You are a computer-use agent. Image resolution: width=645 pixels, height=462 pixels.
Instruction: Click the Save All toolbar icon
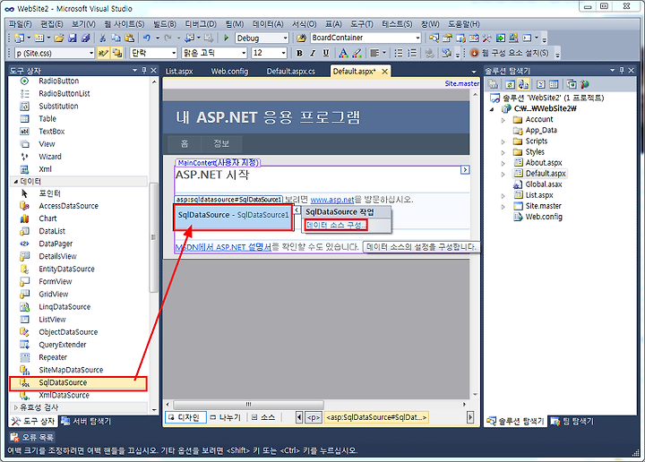tap(86, 38)
